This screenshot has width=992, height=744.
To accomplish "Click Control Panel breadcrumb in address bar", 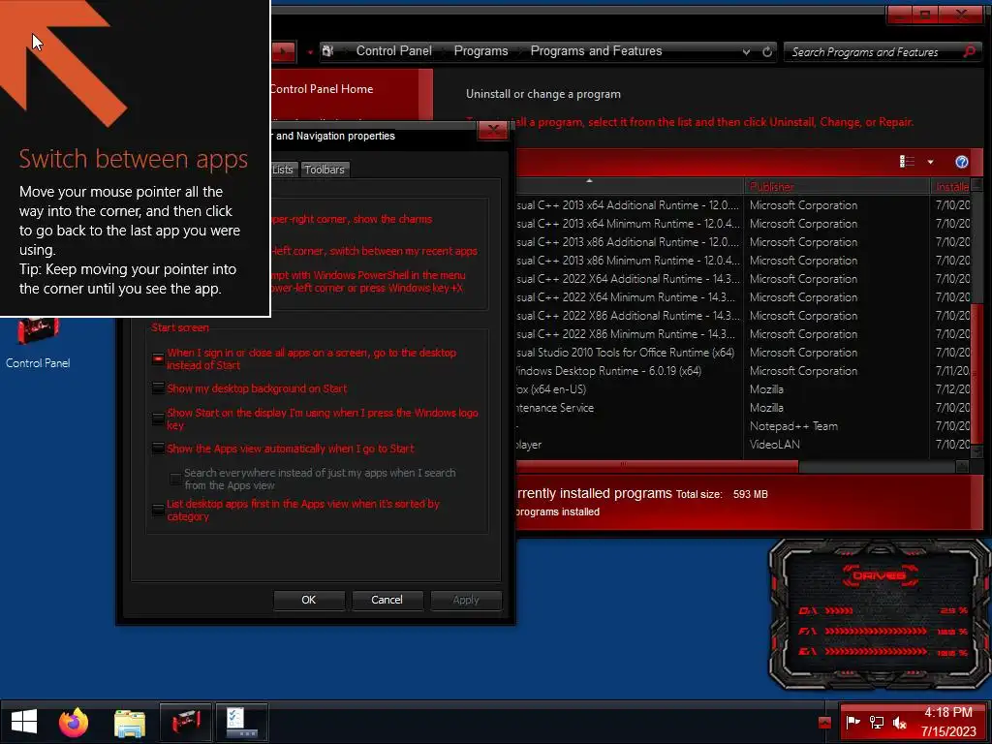I will click(393, 50).
